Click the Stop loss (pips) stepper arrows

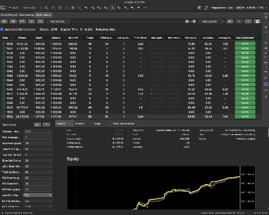click(x=51, y=143)
